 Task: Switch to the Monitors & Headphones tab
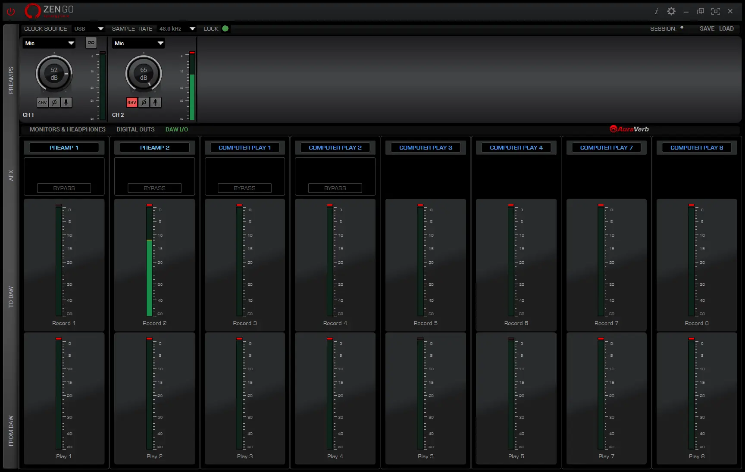tap(68, 129)
